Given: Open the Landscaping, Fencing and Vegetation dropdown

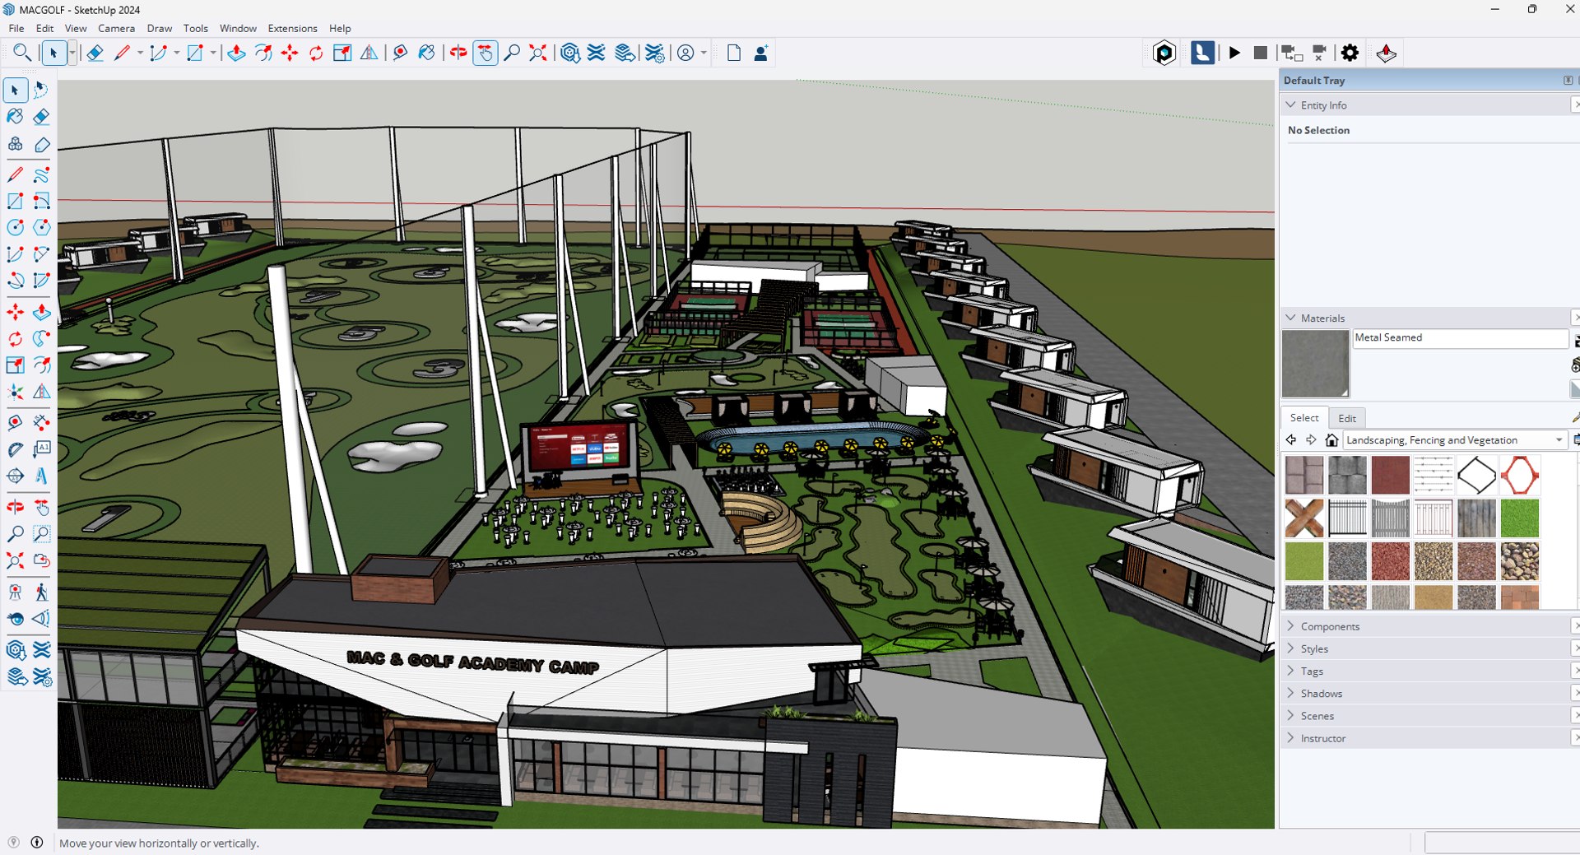Looking at the screenshot, I should coord(1454,440).
